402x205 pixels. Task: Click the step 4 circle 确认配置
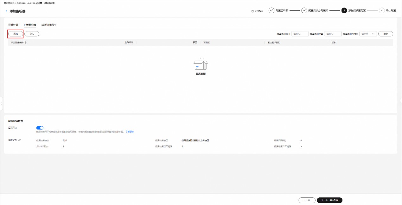pos(382,11)
